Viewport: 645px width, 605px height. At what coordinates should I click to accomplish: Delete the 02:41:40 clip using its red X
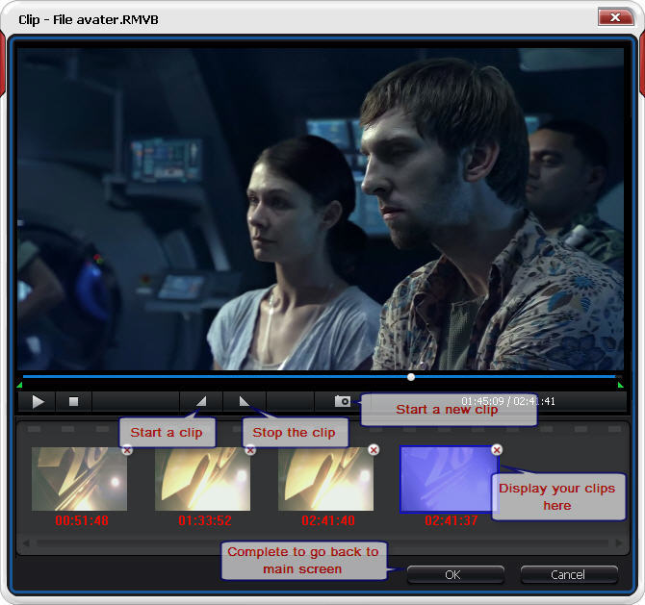(x=374, y=450)
